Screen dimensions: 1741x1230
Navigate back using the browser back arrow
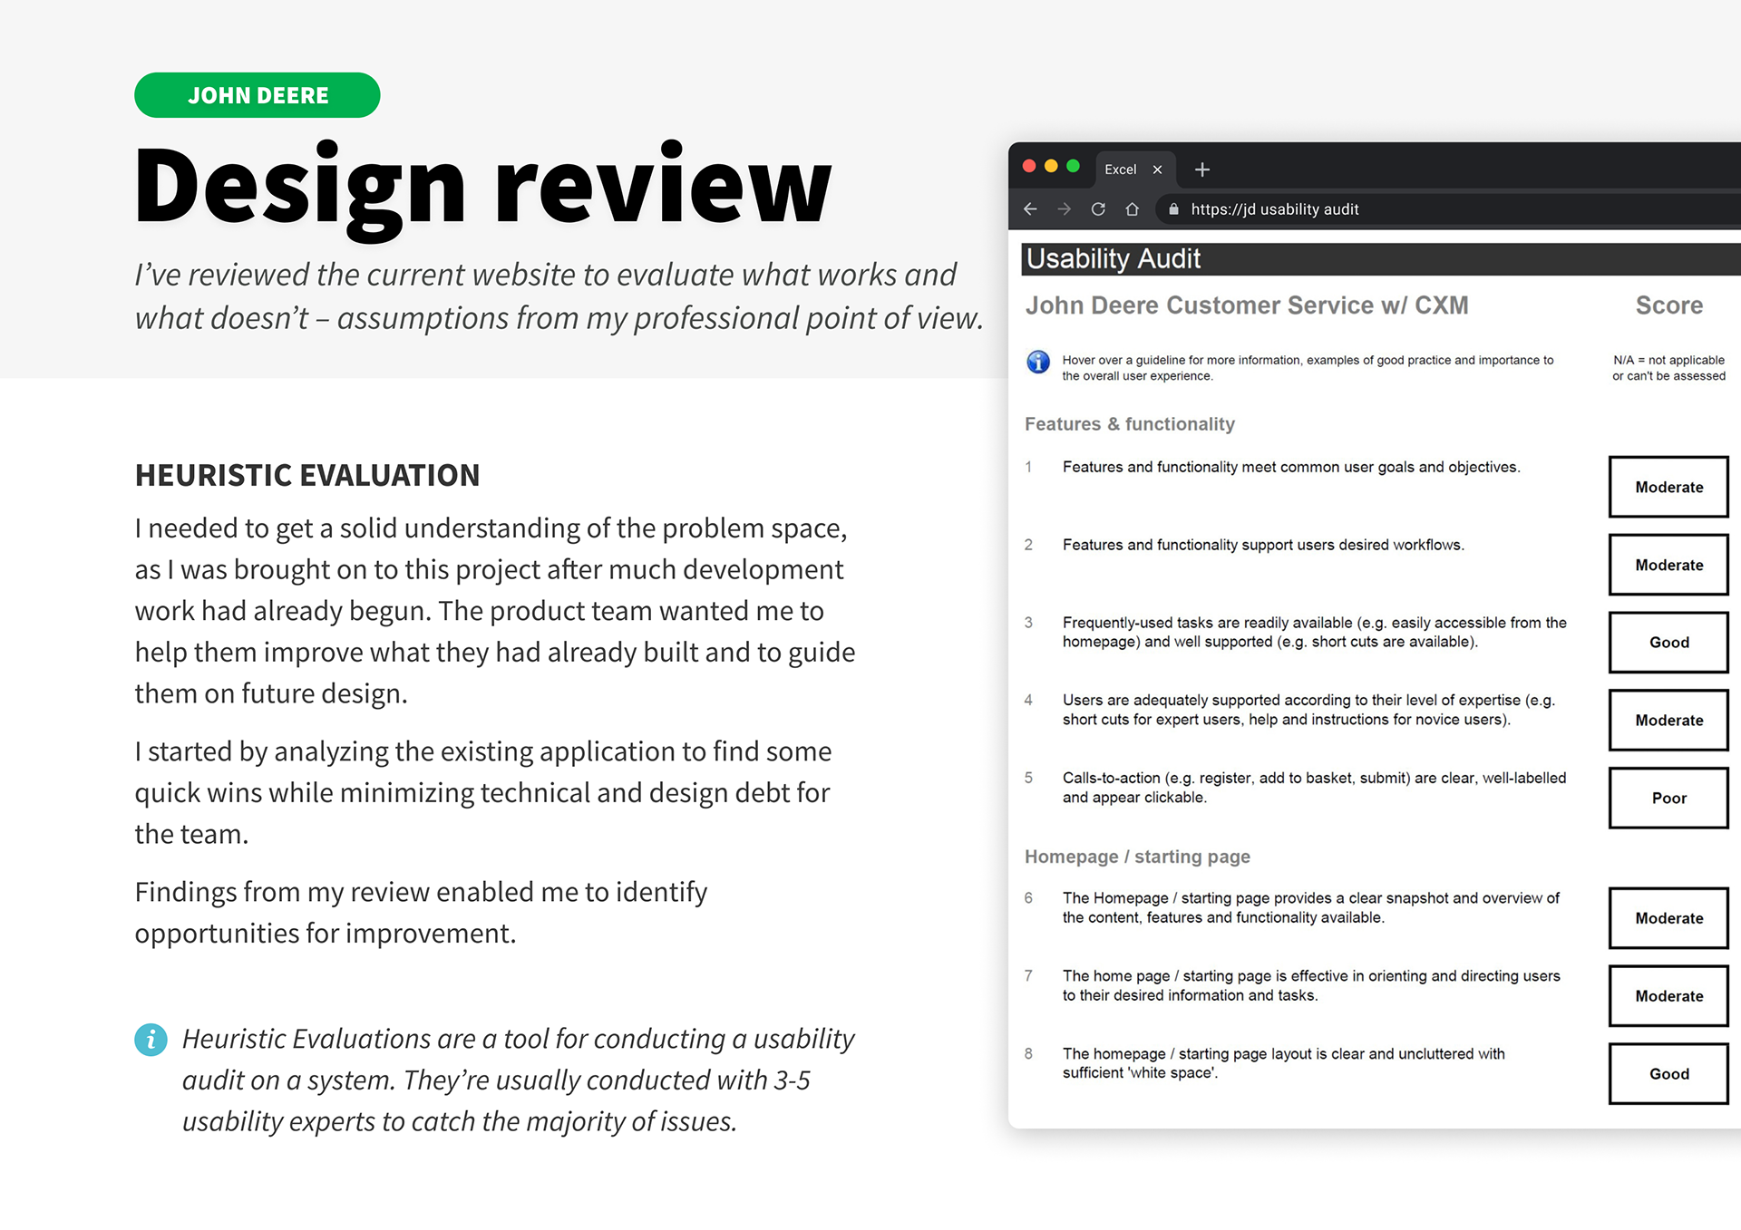1030,208
